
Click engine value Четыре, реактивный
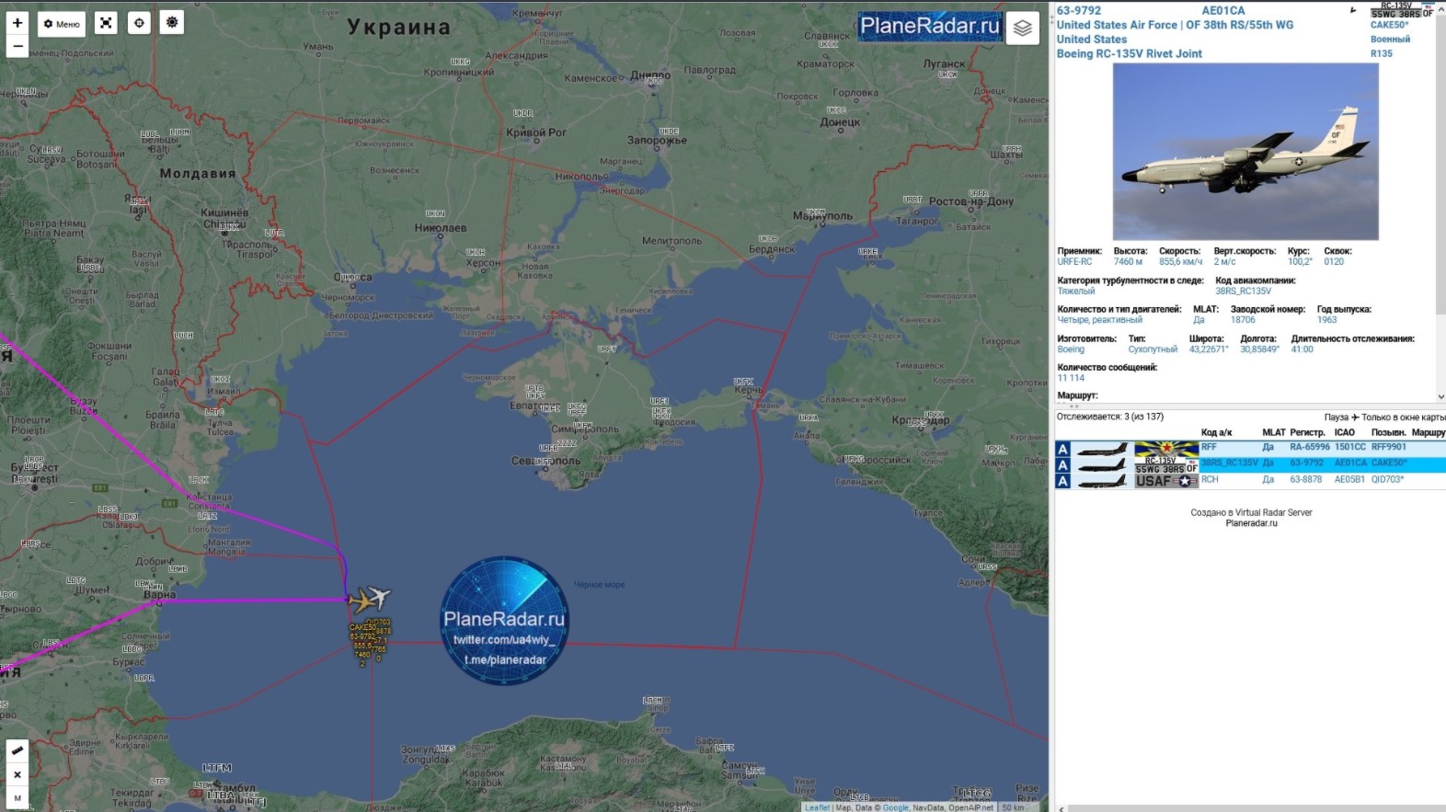pos(1100,320)
